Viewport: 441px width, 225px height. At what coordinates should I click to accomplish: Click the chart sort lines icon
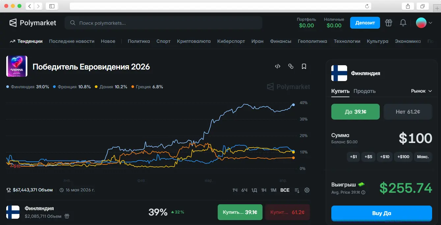click(297, 190)
